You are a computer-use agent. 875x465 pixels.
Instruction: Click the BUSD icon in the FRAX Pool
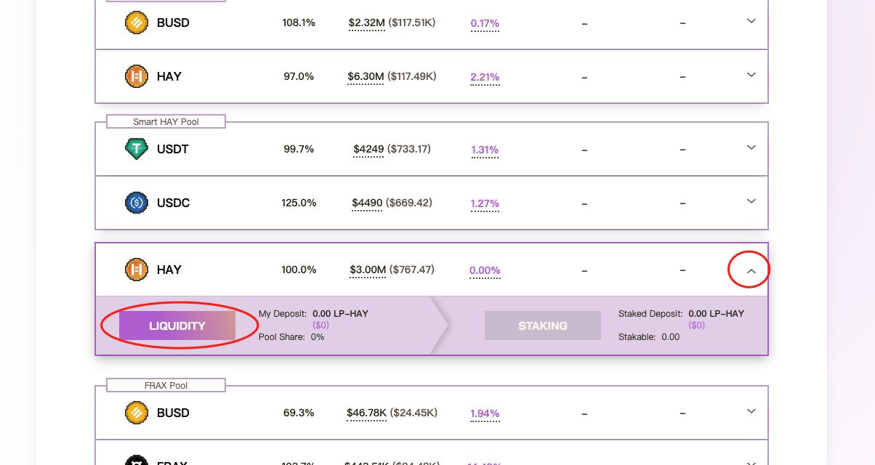(137, 413)
